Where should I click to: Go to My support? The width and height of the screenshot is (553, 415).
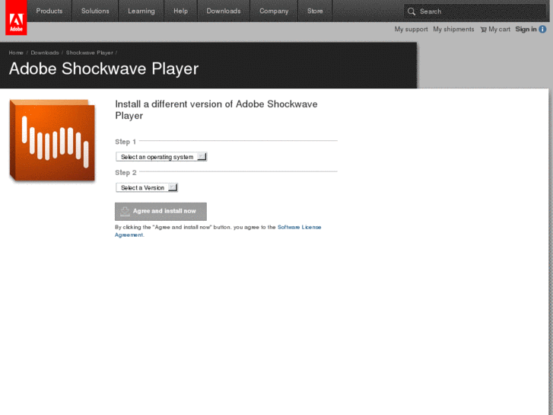pos(411,29)
